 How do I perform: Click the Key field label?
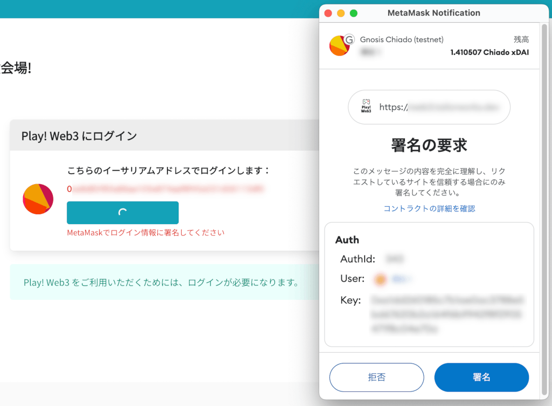point(350,300)
